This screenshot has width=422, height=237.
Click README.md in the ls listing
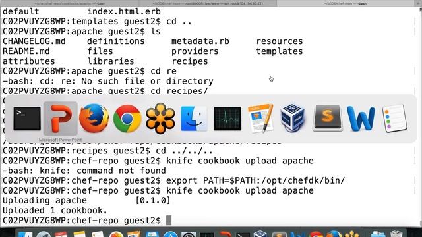point(26,51)
